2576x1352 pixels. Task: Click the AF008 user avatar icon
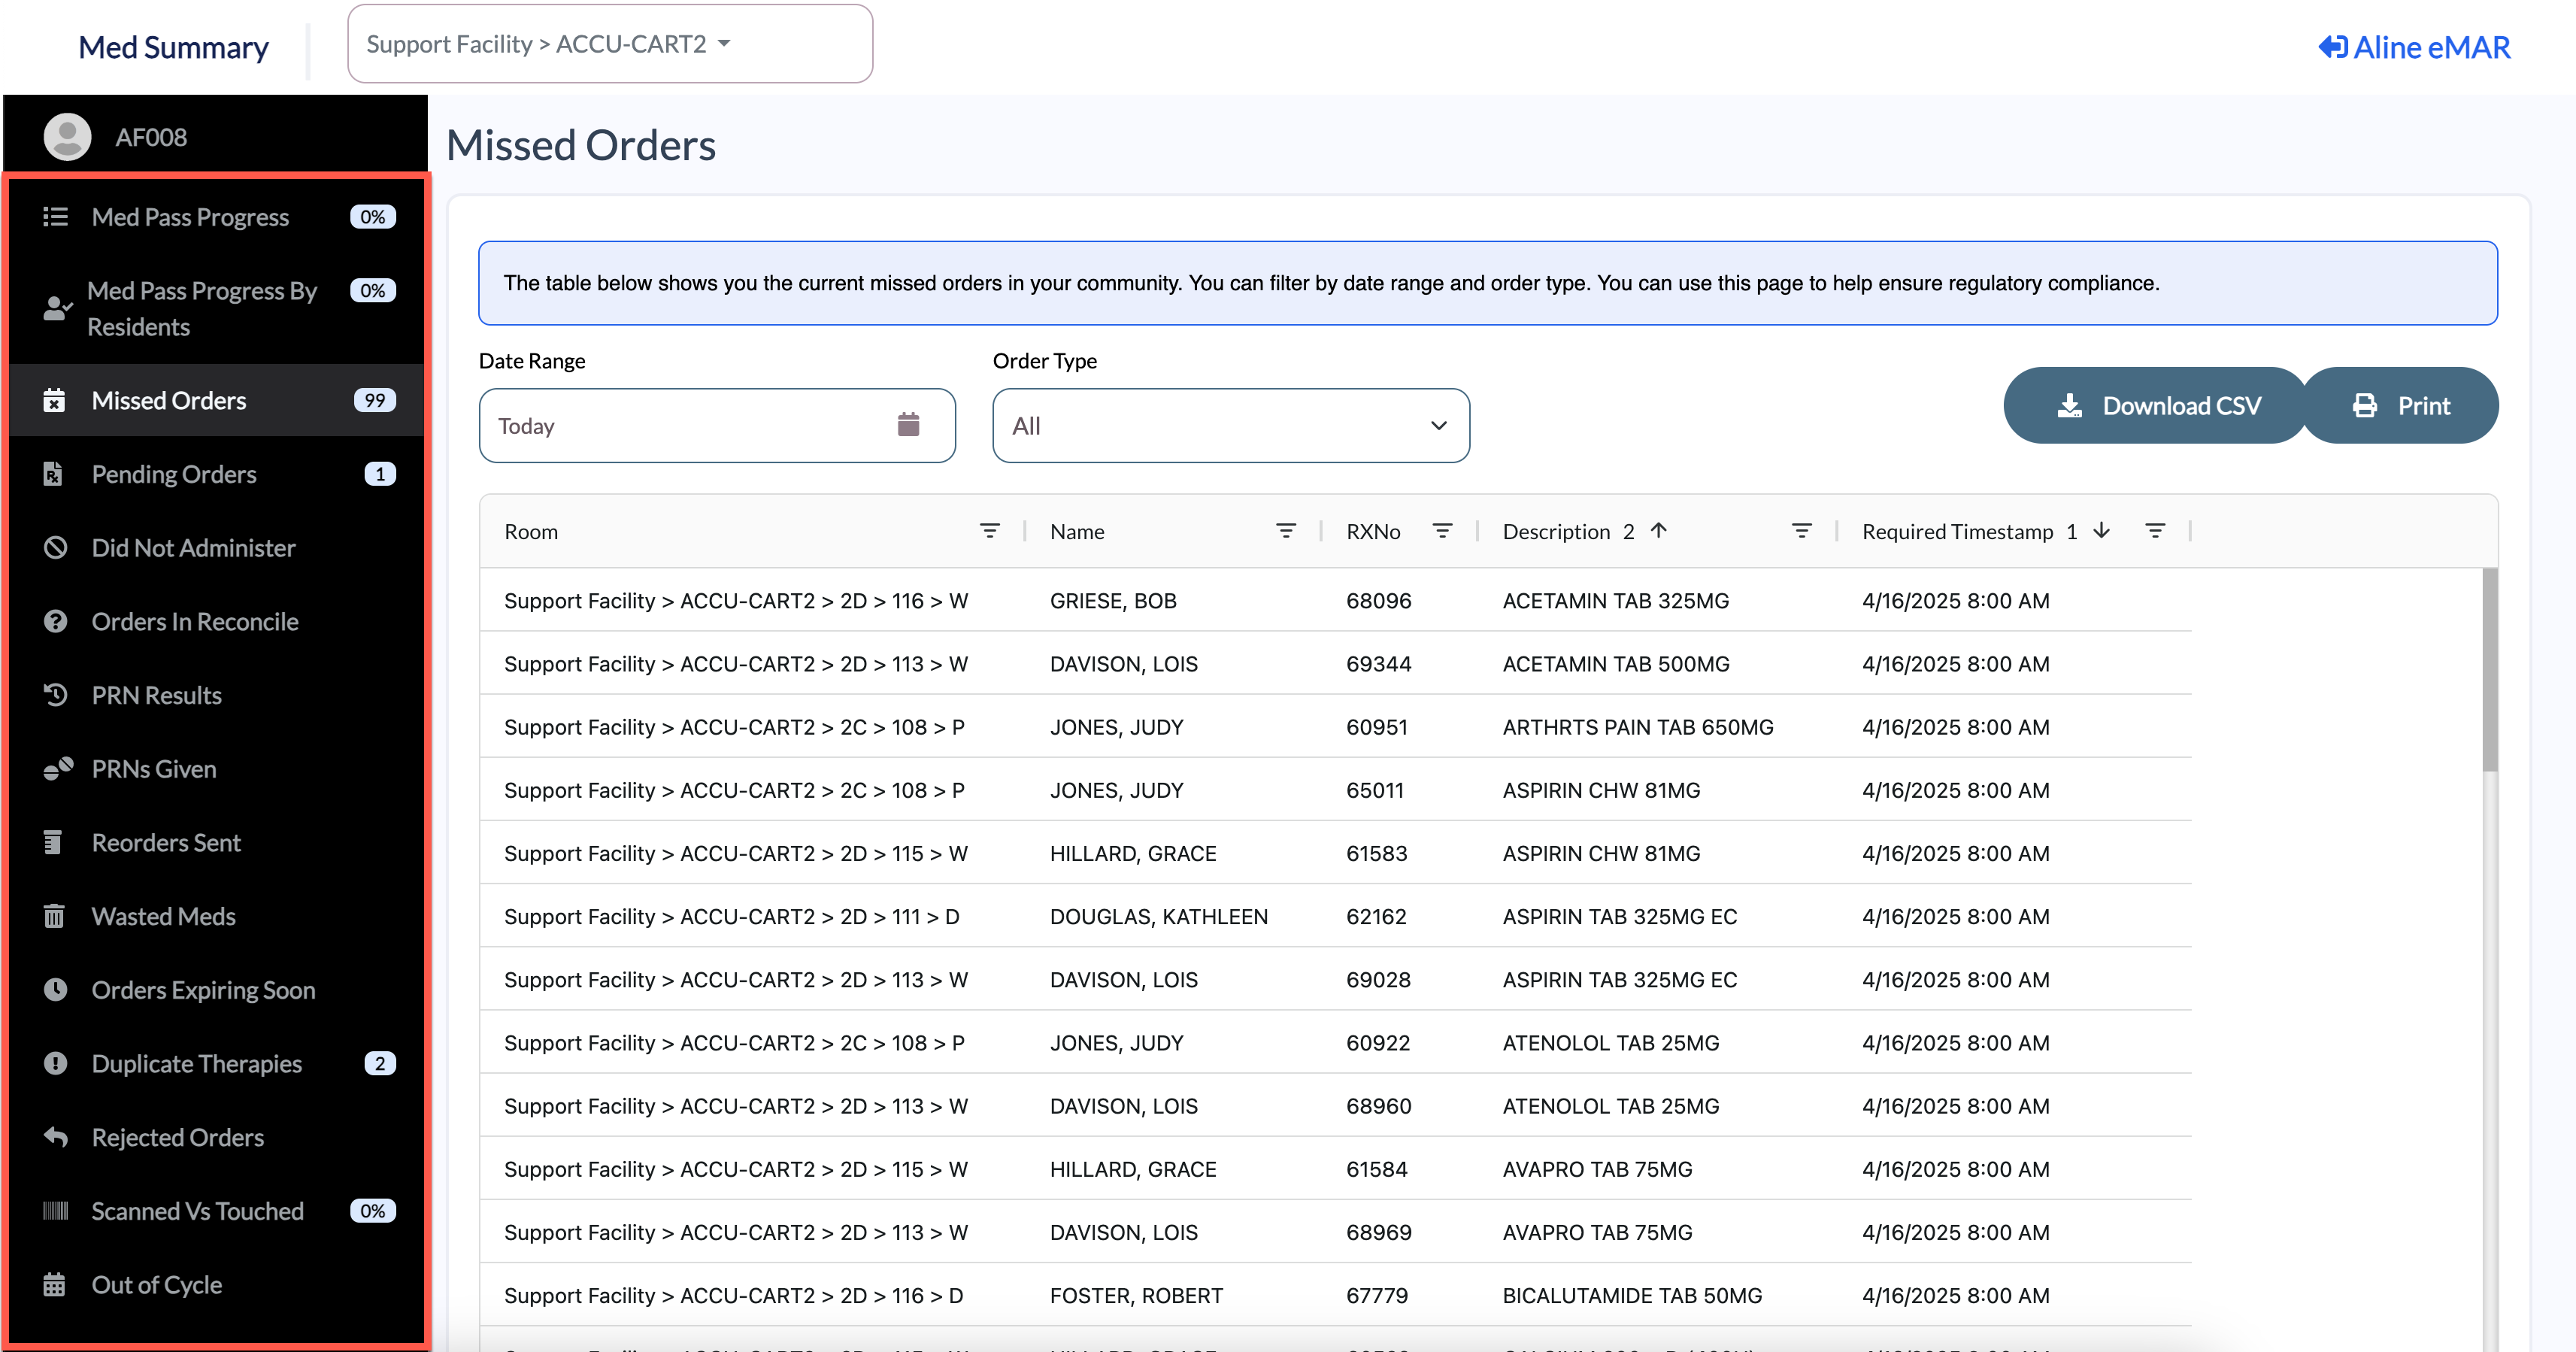click(67, 137)
